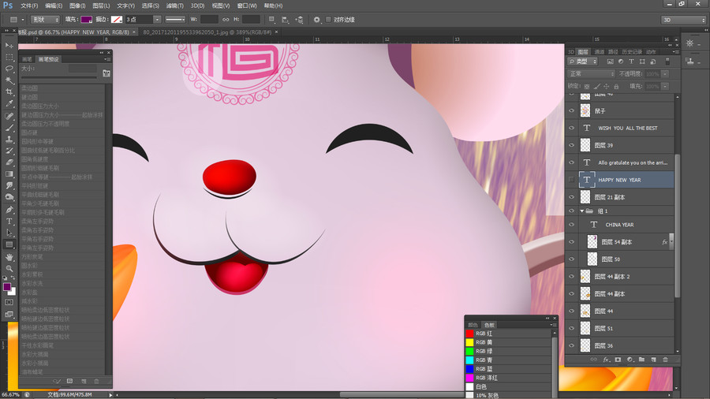The height and width of the screenshot is (399, 710).
Task: Click the path arrangement icon in options bar
Action: pyautogui.click(x=299, y=20)
